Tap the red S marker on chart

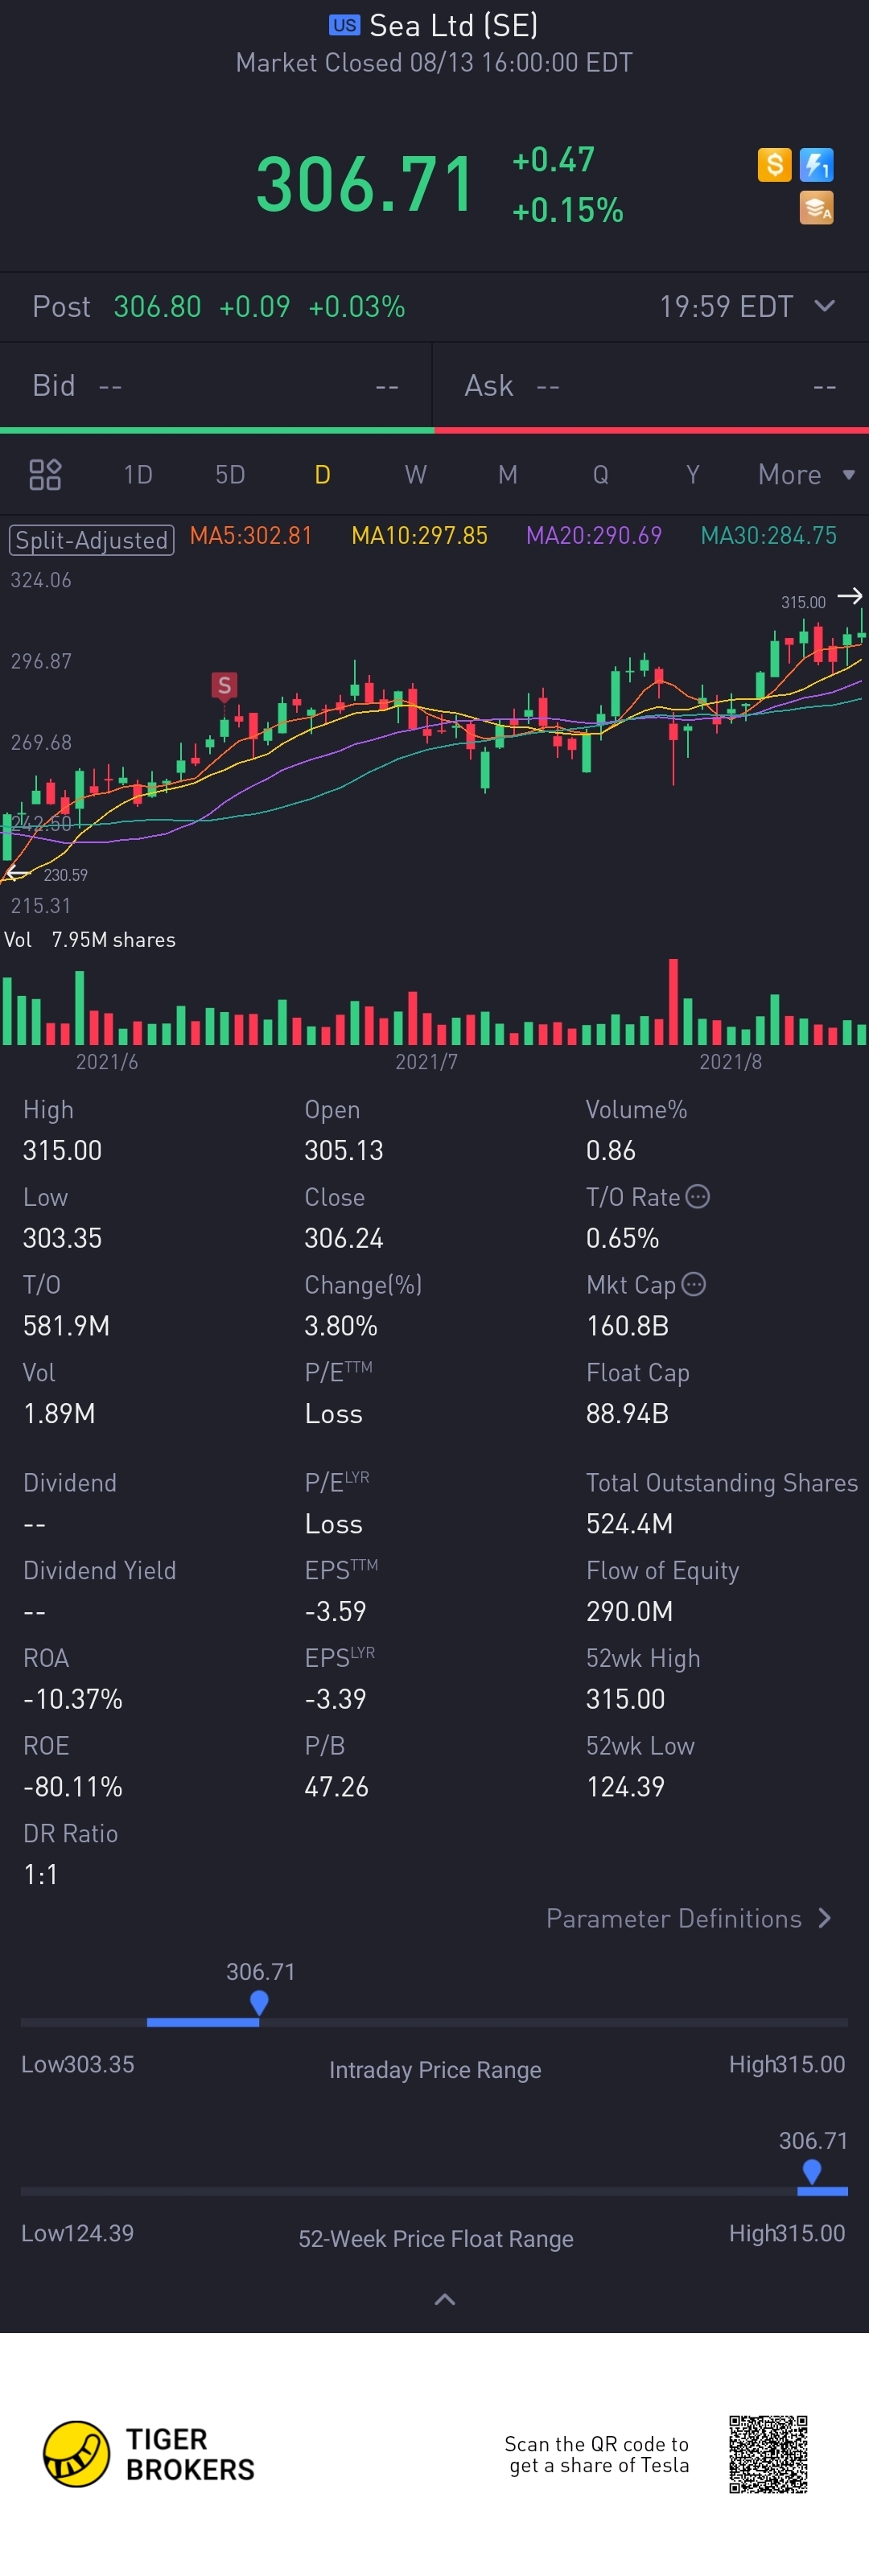tap(224, 685)
